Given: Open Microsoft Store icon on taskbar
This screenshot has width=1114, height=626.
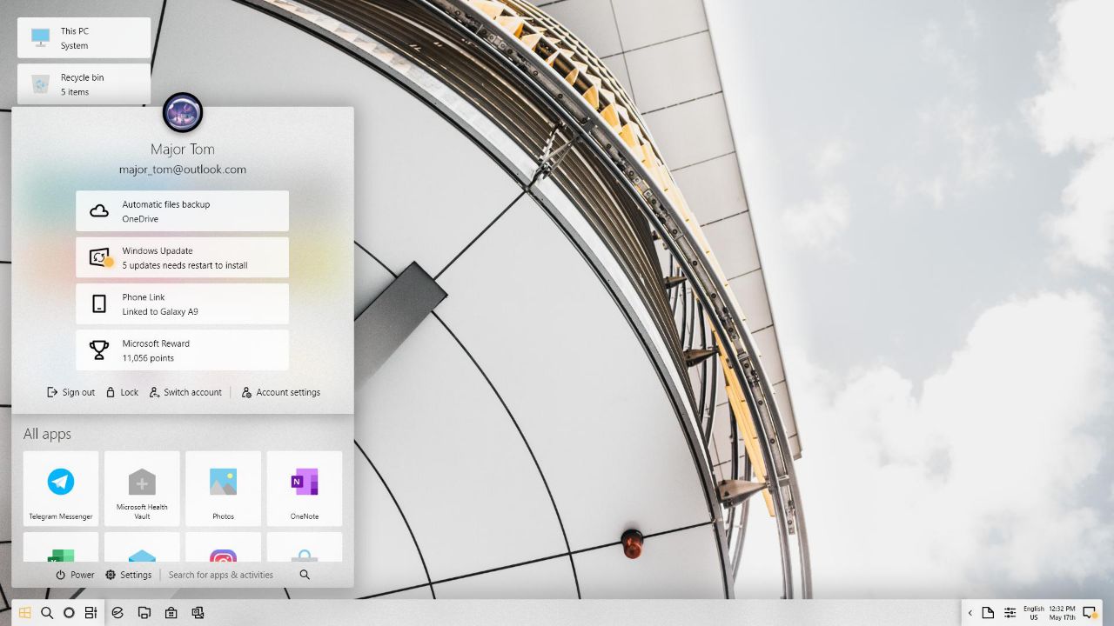Looking at the screenshot, I should coord(171,613).
